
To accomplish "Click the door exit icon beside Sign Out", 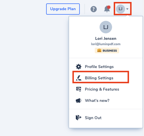I will pyautogui.click(x=79, y=118).
